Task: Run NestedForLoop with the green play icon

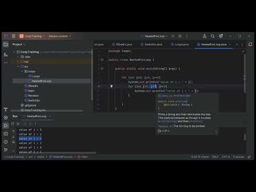Action: click(173, 36)
